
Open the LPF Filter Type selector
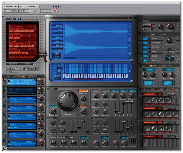pyautogui.click(x=83, y=91)
